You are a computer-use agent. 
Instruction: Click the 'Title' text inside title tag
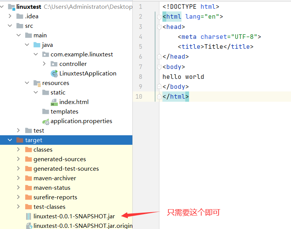(214, 46)
